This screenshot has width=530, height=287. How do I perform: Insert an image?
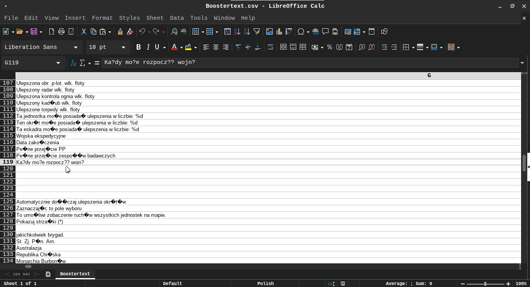(269, 32)
